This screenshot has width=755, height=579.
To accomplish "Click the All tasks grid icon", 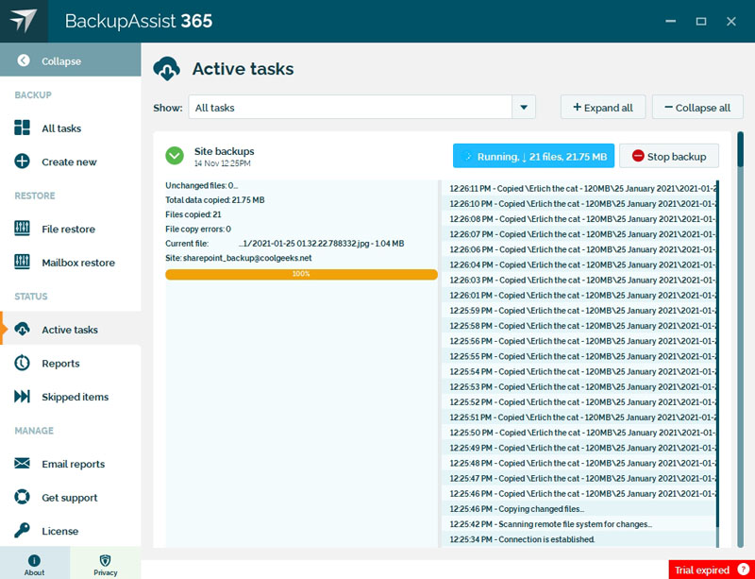I will point(22,128).
